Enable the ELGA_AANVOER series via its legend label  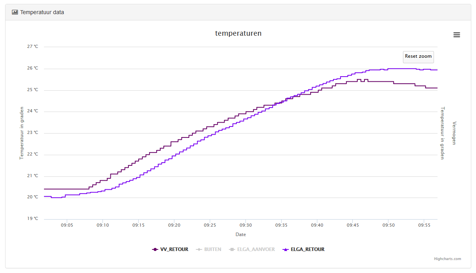[256, 249]
